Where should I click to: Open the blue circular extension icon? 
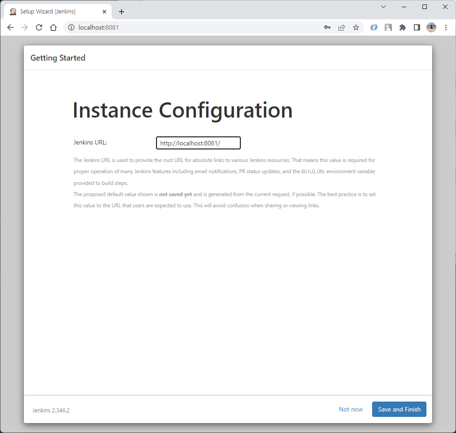(373, 27)
